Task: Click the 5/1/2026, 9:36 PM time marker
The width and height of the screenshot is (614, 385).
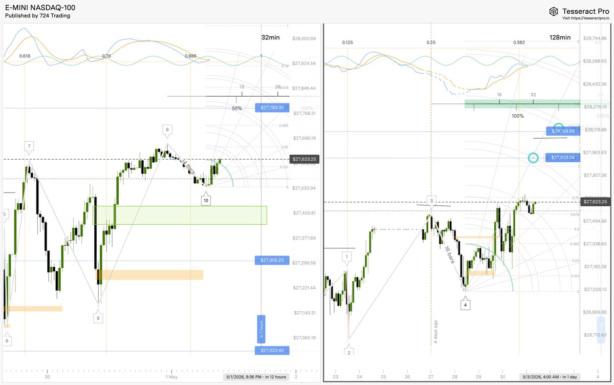Action: coord(256,377)
